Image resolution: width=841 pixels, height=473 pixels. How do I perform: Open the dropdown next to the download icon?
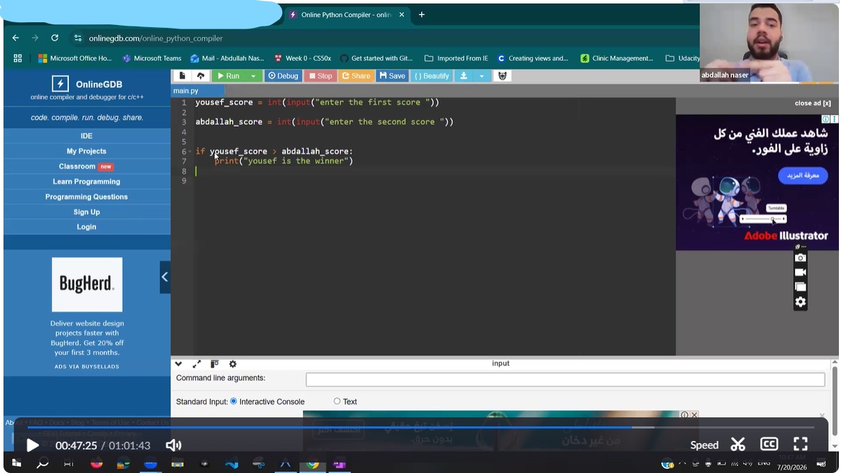pos(482,76)
